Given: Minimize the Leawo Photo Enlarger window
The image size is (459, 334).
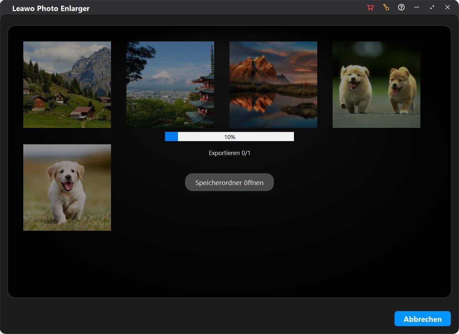Looking at the screenshot, I should [417, 8].
